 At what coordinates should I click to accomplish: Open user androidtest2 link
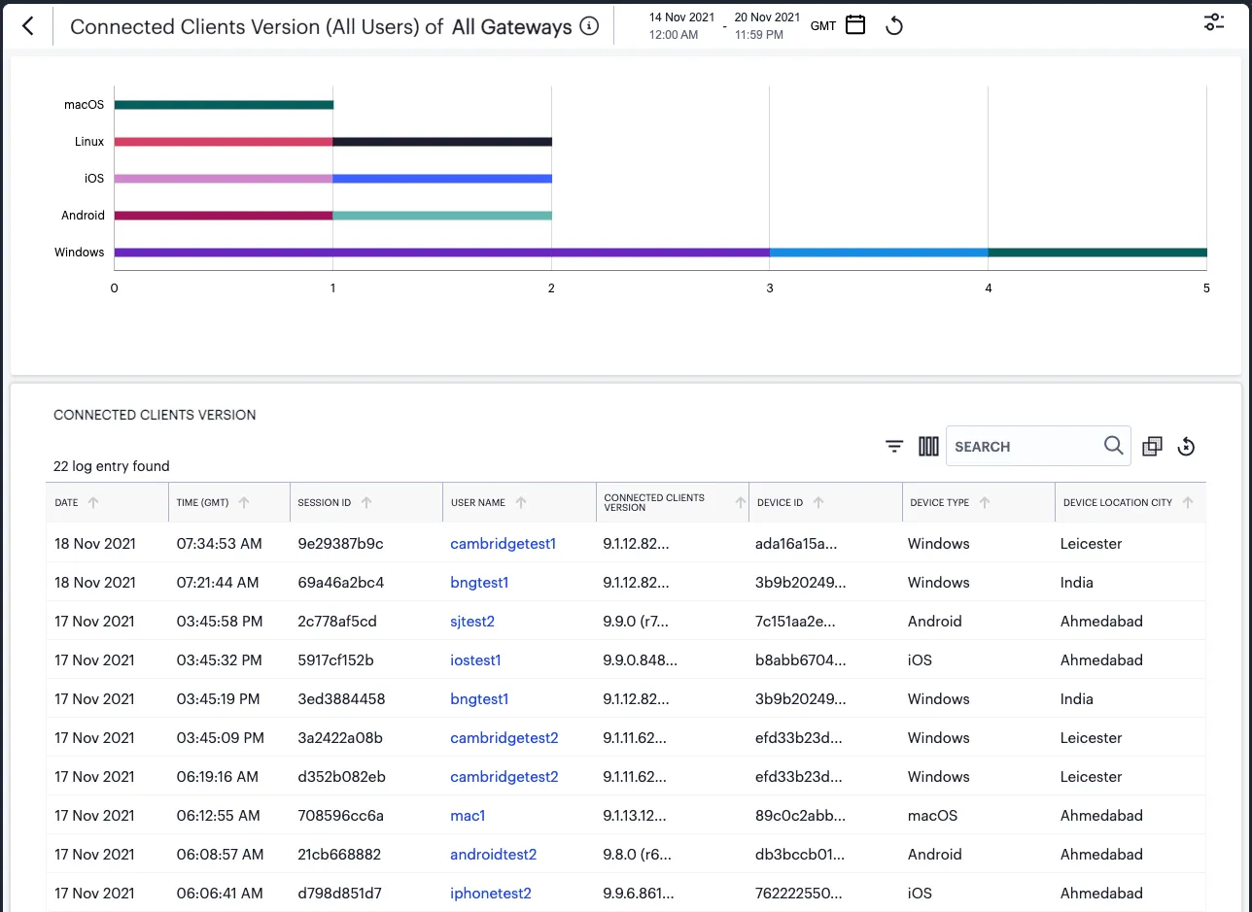click(493, 855)
